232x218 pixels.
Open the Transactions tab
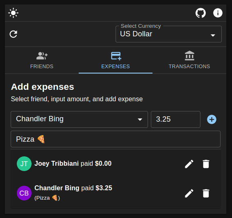(x=189, y=60)
